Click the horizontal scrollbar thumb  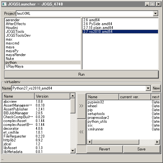point(116,142)
